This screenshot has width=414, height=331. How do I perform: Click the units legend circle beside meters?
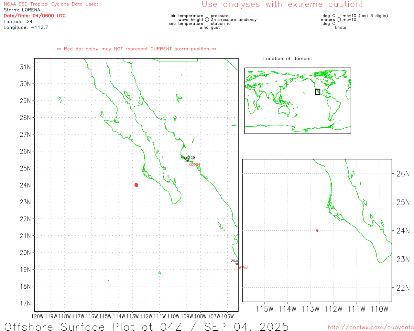(x=339, y=19)
